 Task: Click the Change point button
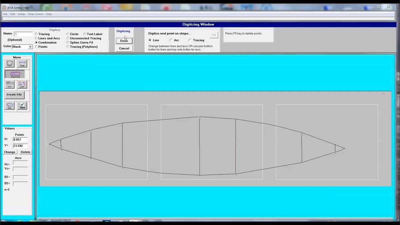tap(9, 152)
